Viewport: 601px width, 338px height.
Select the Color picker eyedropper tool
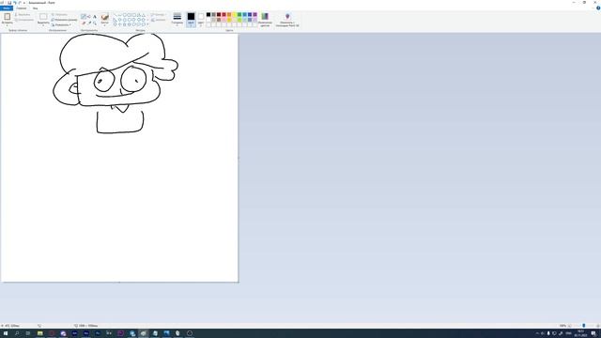(x=89, y=23)
